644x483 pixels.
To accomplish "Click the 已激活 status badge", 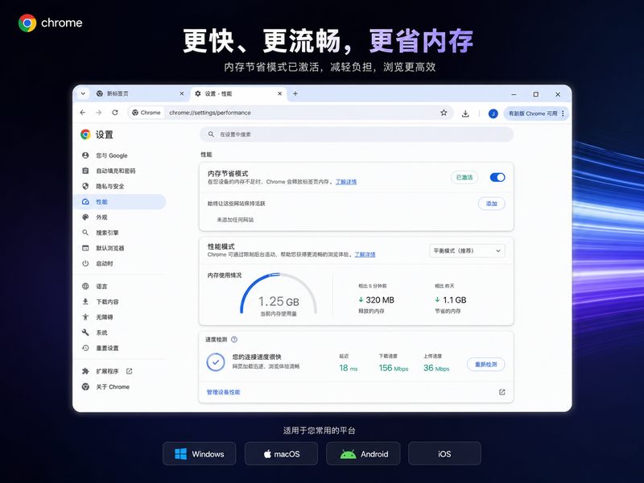I will (464, 177).
